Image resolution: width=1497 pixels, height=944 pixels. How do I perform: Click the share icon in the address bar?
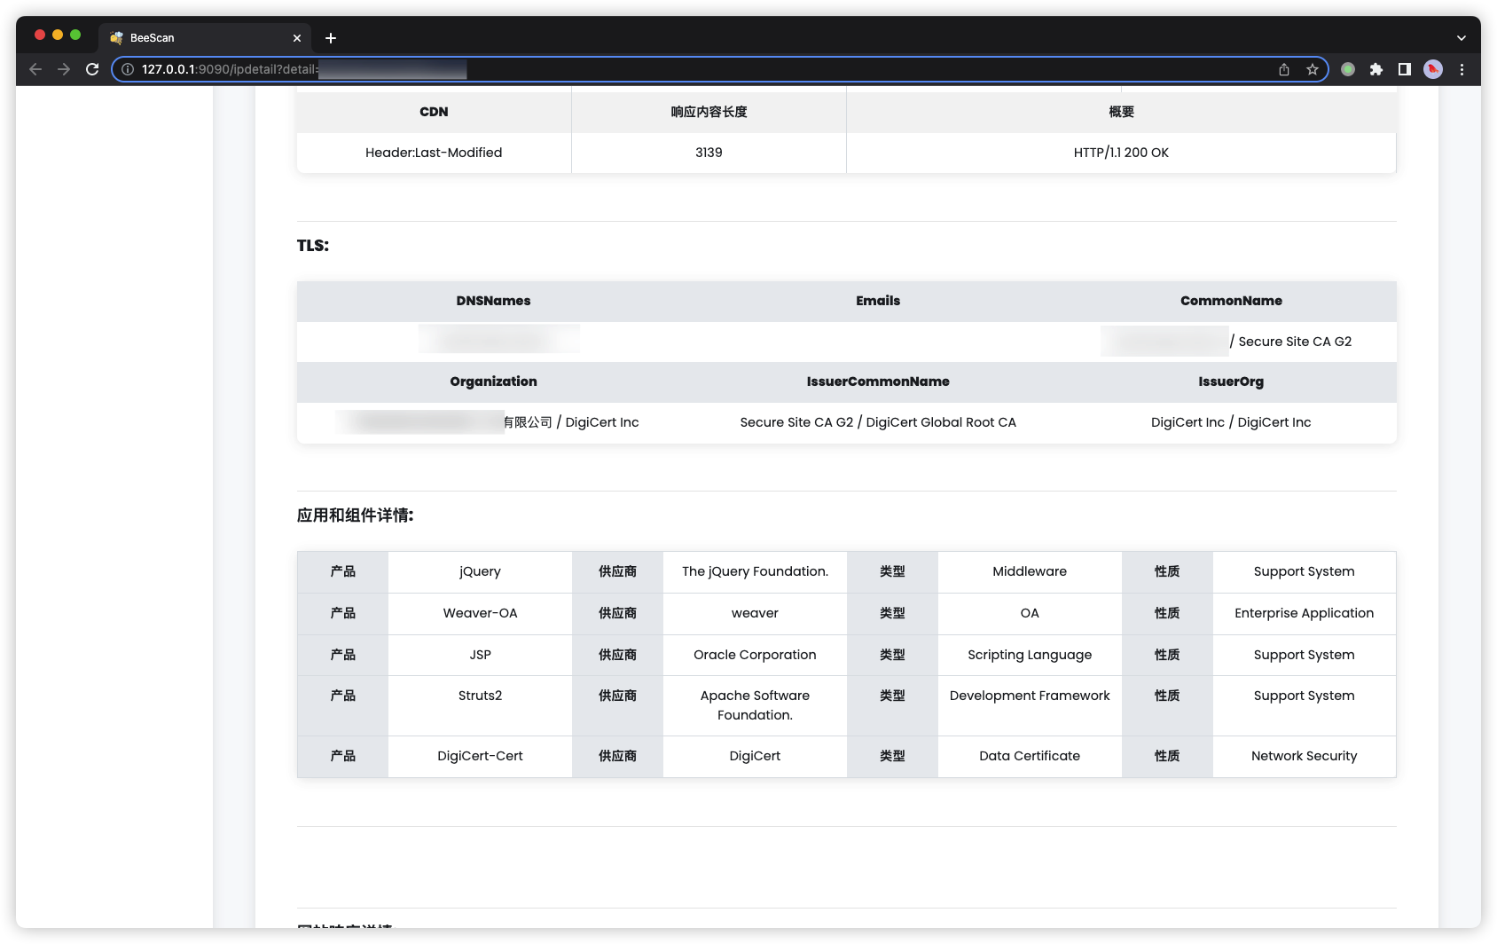(x=1284, y=69)
